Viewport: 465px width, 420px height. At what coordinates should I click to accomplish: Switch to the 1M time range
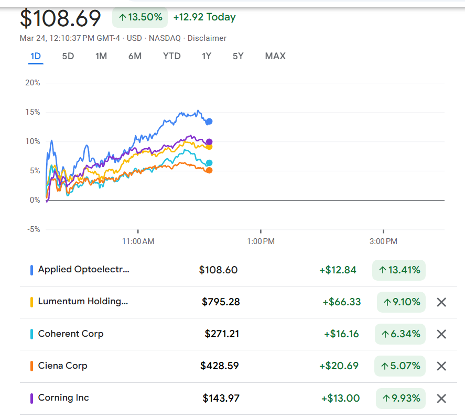(101, 56)
